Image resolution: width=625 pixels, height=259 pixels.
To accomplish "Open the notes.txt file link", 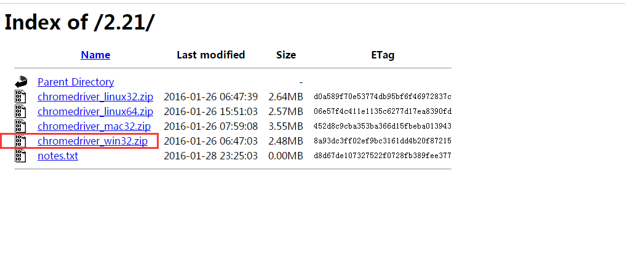I will (x=58, y=156).
